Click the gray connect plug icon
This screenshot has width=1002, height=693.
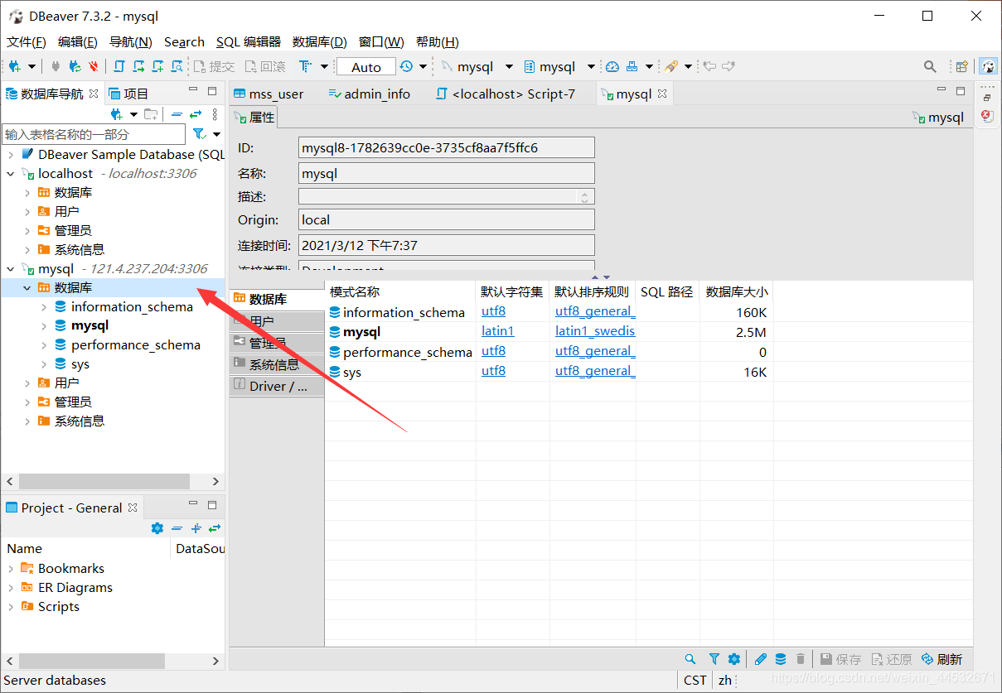click(x=56, y=66)
